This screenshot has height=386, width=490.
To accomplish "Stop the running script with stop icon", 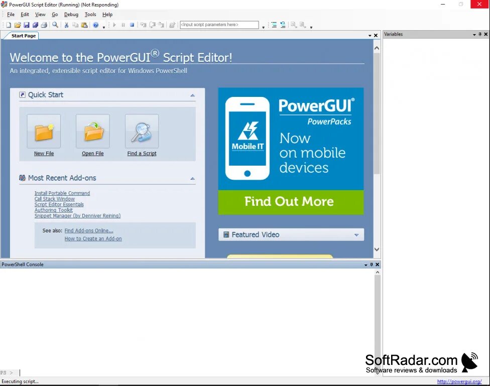I will pos(132,25).
